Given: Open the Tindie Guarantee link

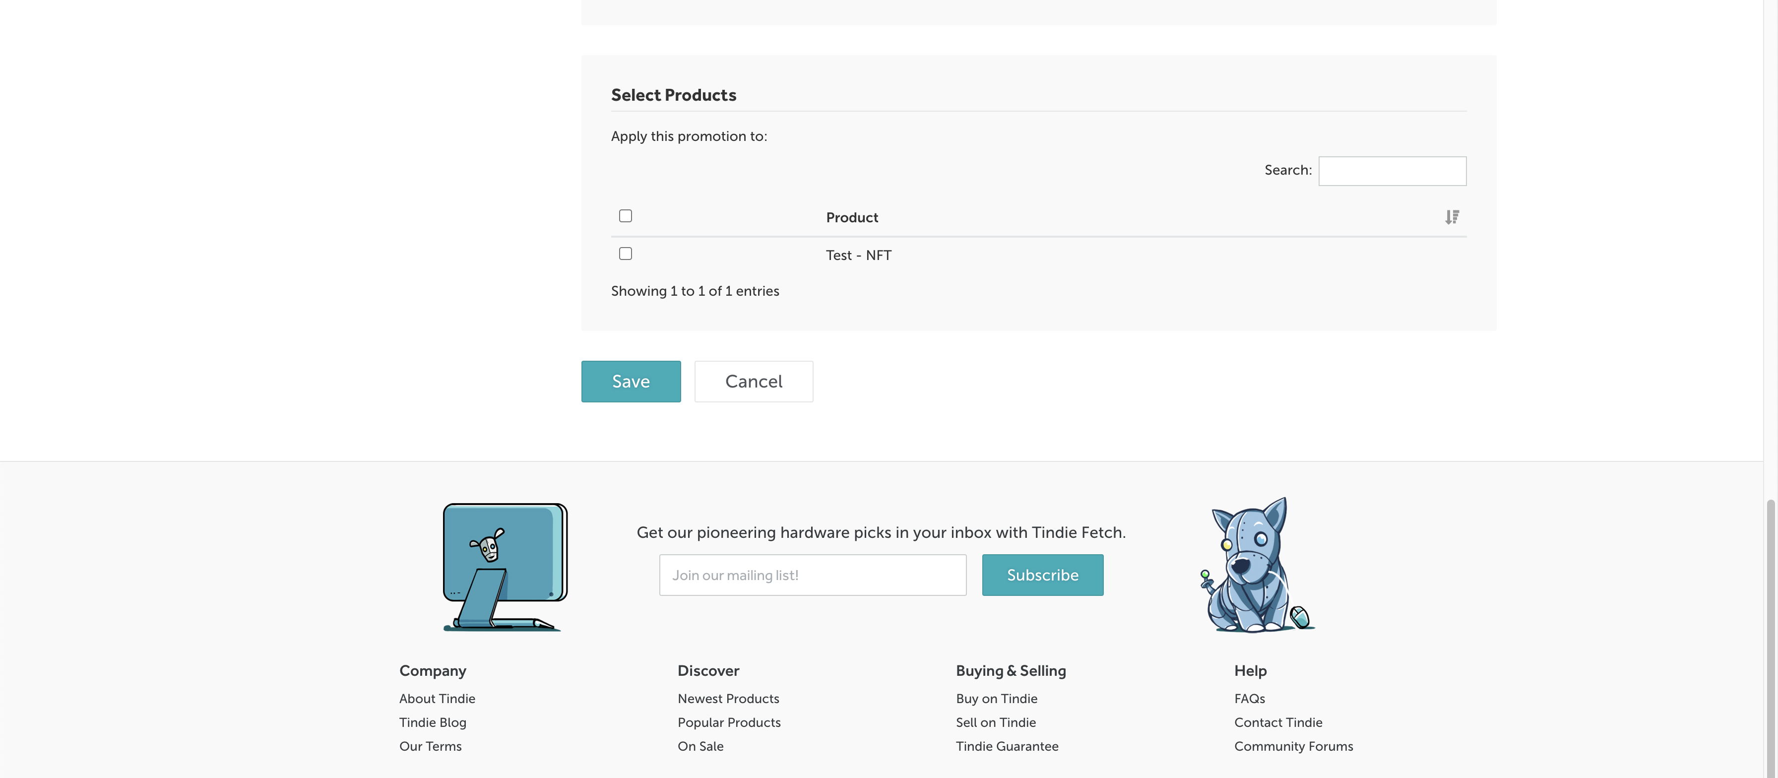Looking at the screenshot, I should pos(1007,746).
